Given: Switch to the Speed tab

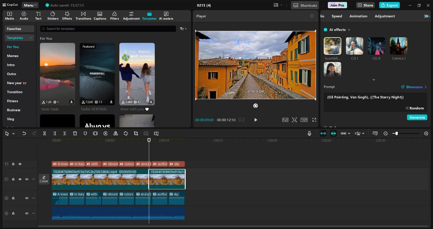Looking at the screenshot, I should point(337,16).
